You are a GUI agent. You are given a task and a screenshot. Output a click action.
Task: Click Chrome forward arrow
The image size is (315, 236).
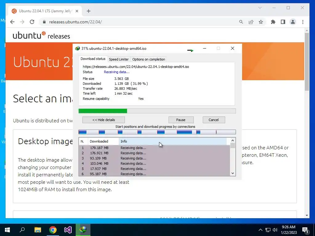pos(22,22)
